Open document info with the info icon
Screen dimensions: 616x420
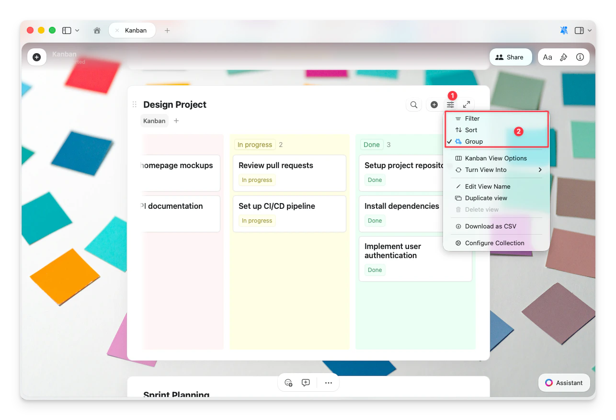coord(580,57)
